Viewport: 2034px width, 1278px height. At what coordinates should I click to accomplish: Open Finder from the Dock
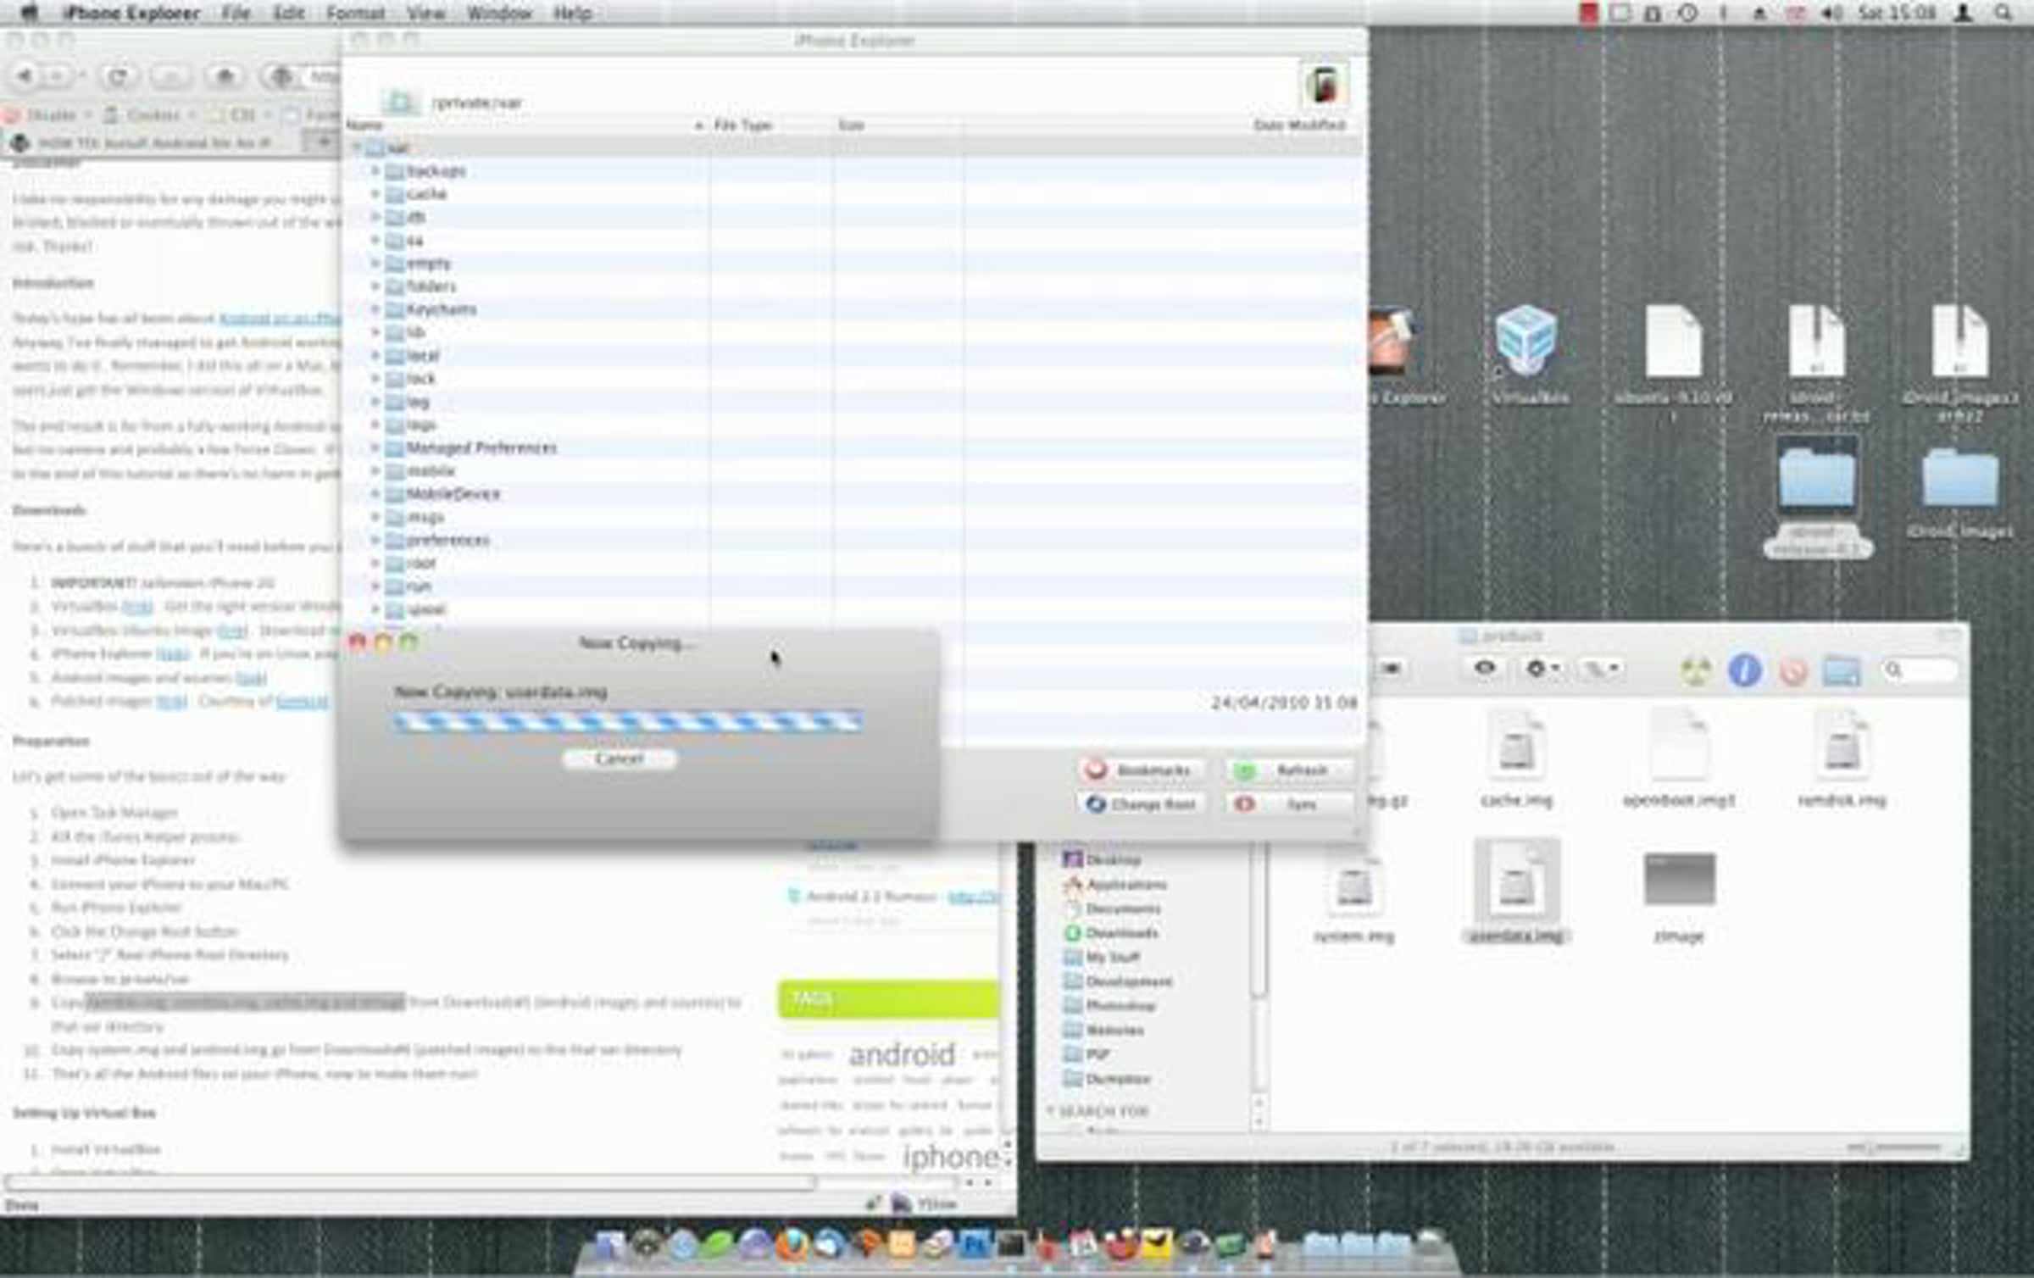tap(609, 1244)
